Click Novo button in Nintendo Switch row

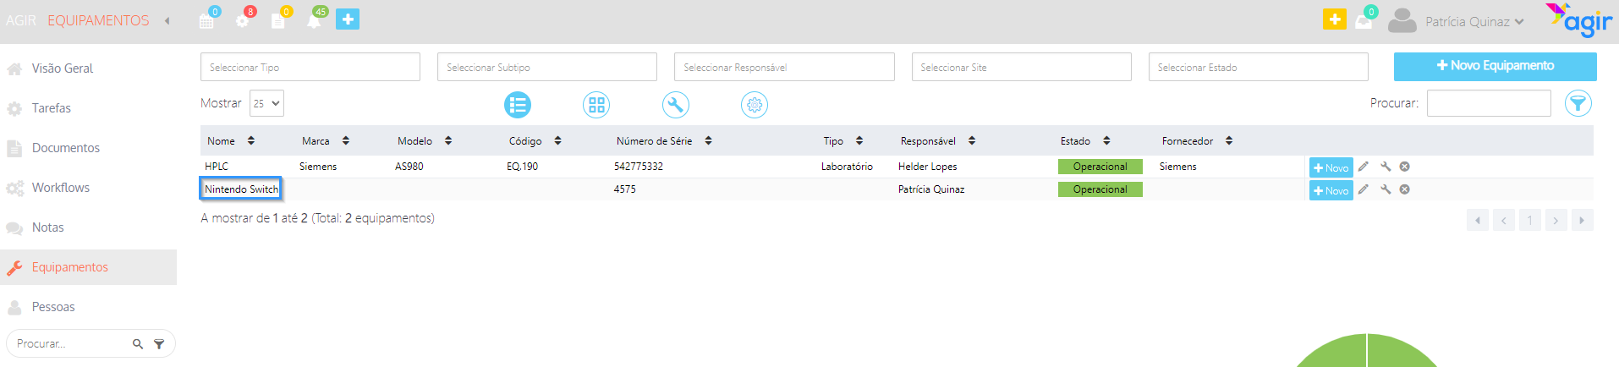coord(1331,190)
